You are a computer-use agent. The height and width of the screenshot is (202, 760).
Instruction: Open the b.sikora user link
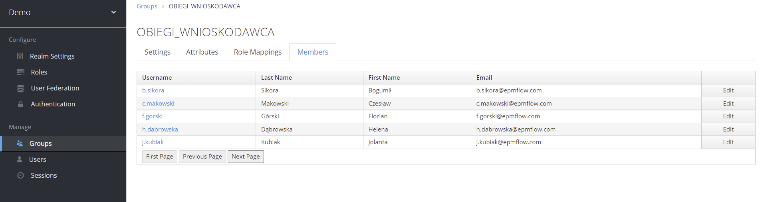point(153,90)
